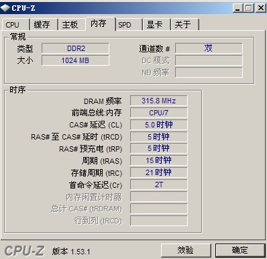Click the RAS# 至 CAS# 延时 label

(x=76, y=137)
